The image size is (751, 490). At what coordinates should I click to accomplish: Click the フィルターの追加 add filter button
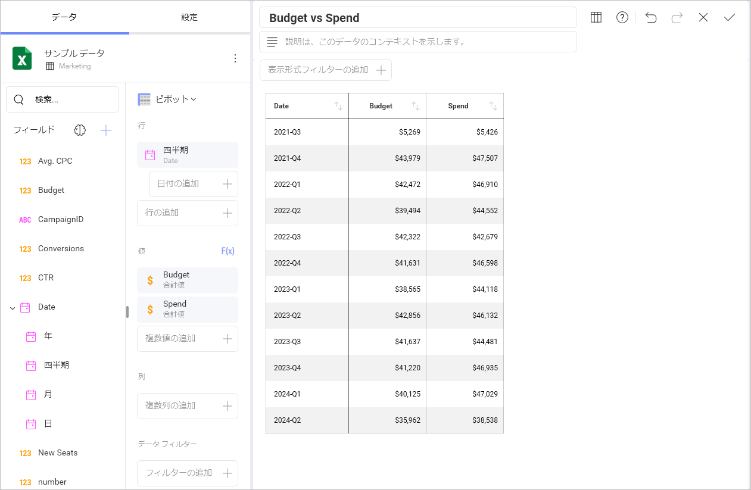[x=188, y=473]
